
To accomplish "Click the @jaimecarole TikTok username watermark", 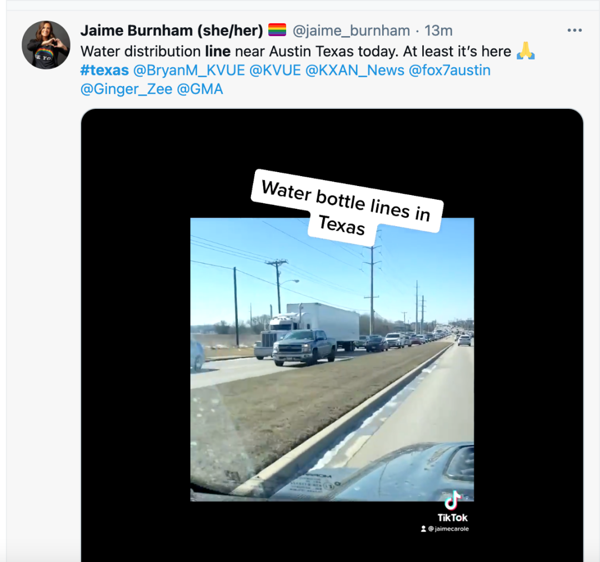I will (x=444, y=529).
